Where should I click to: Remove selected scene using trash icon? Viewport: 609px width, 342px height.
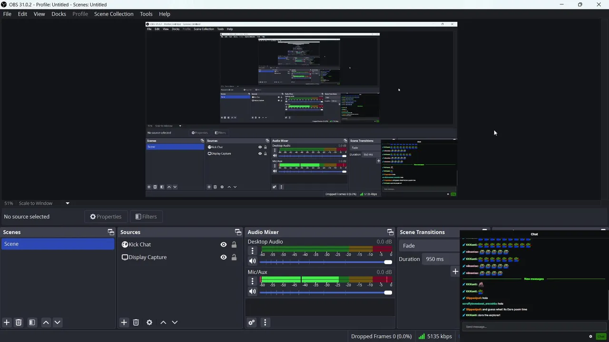pos(19,322)
